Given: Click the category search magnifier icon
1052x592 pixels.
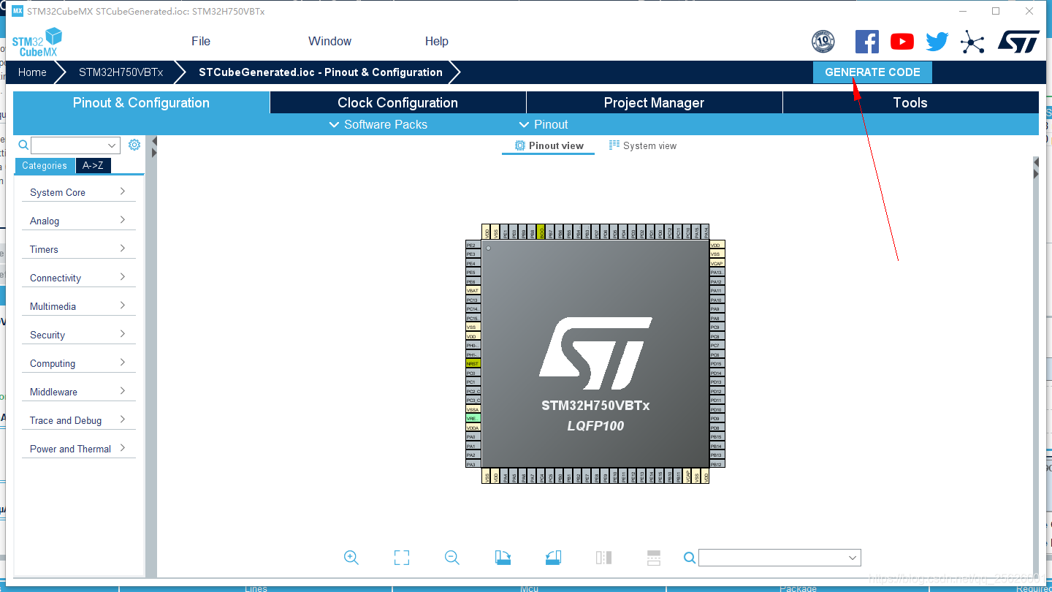Looking at the screenshot, I should pyautogui.click(x=23, y=145).
